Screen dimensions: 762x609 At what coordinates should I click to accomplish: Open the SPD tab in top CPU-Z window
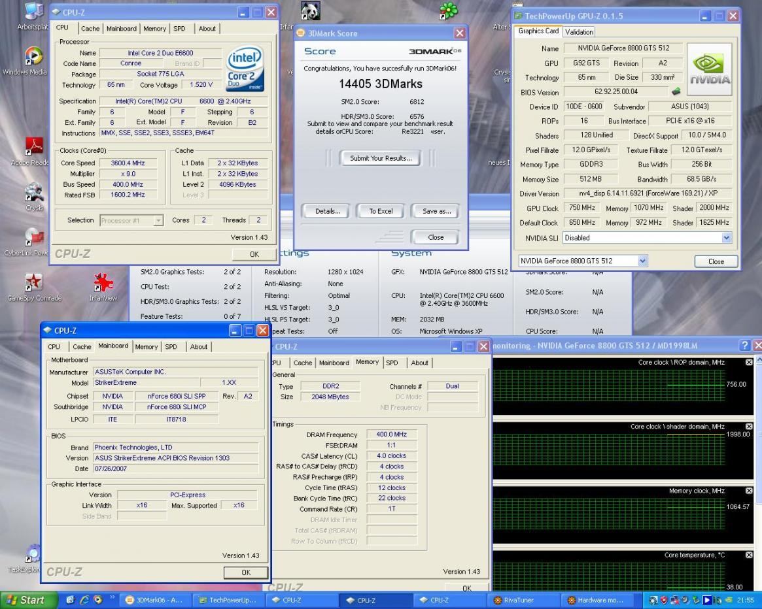(x=179, y=29)
